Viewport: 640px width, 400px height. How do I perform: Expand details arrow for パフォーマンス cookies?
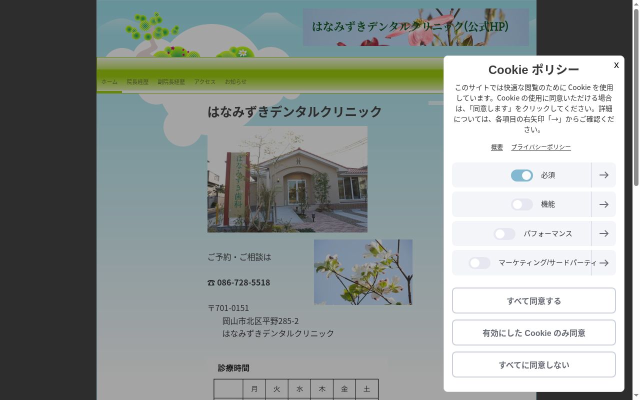[x=603, y=233]
